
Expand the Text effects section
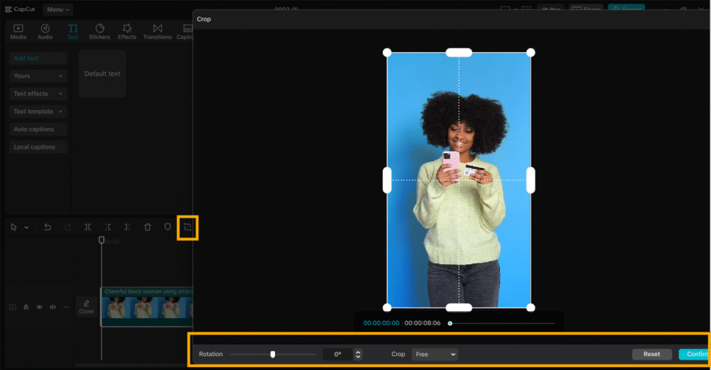38,94
